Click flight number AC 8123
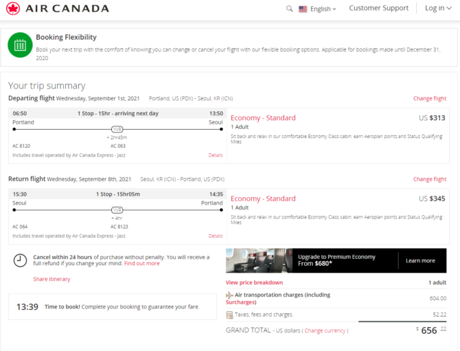This screenshot has height=351, width=460. [x=119, y=227]
